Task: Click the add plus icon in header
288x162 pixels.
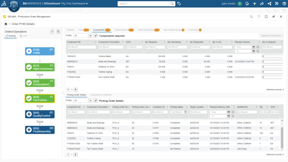Action: [x=255, y=4]
